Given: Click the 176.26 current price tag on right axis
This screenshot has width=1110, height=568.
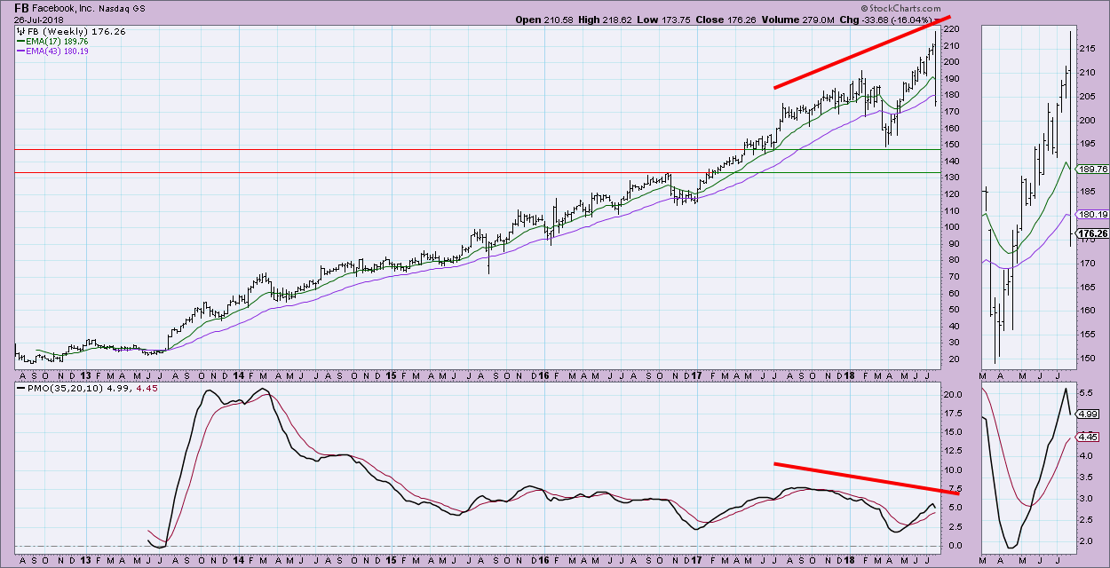Looking at the screenshot, I should [x=1091, y=234].
